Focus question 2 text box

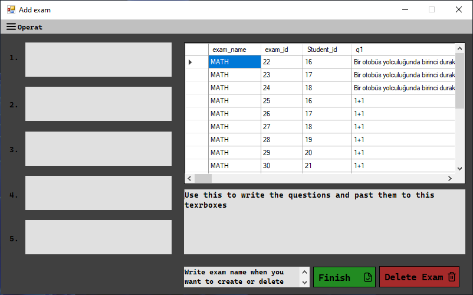tap(98, 104)
